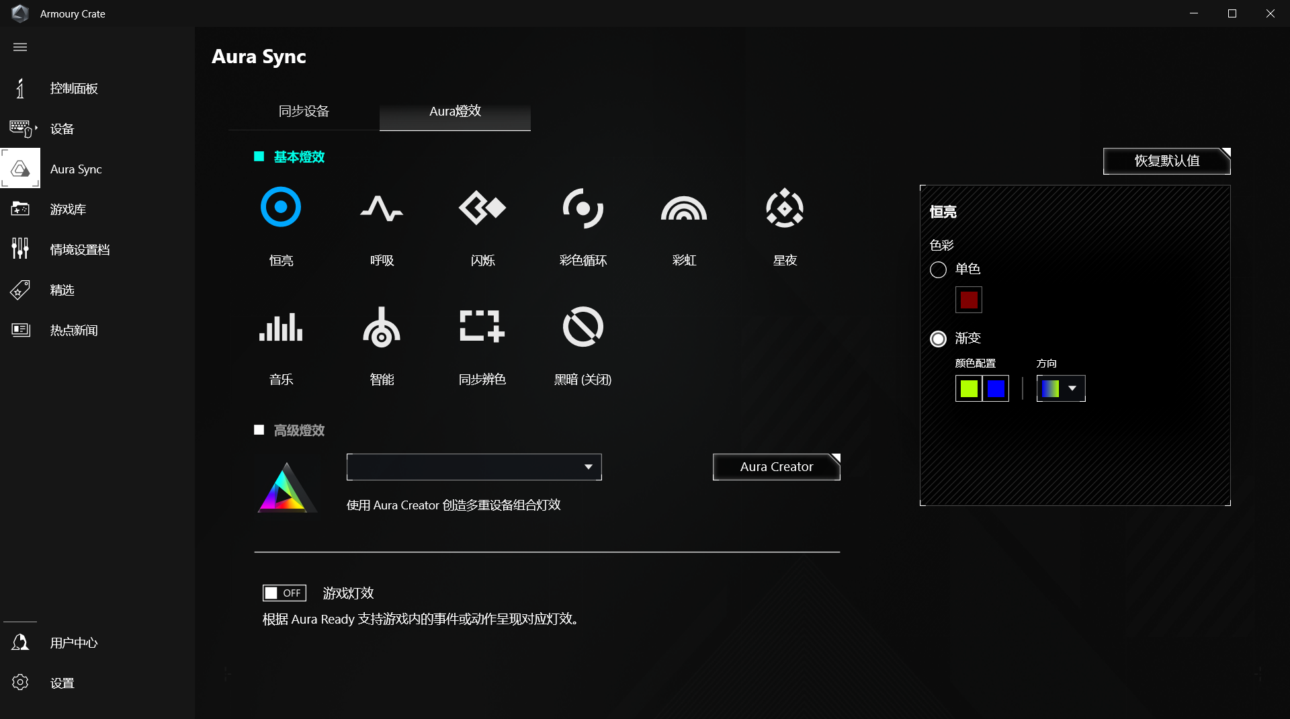Open 用户中心 label in sidebar
This screenshot has height=719, width=1290.
point(74,643)
